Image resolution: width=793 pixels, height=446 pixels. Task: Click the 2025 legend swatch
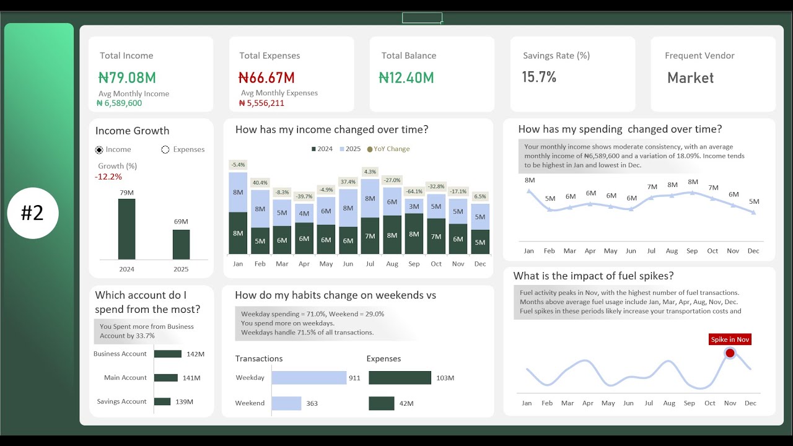point(341,149)
